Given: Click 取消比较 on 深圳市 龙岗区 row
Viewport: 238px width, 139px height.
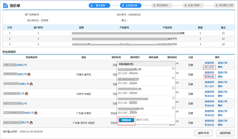Looking at the screenshot, I should [x=209, y=125].
